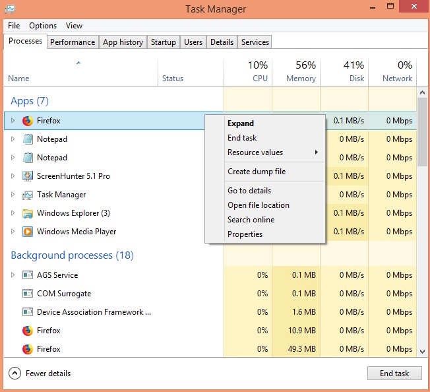
Task: Click the 49.3 MB memory value
Action: tap(302, 349)
